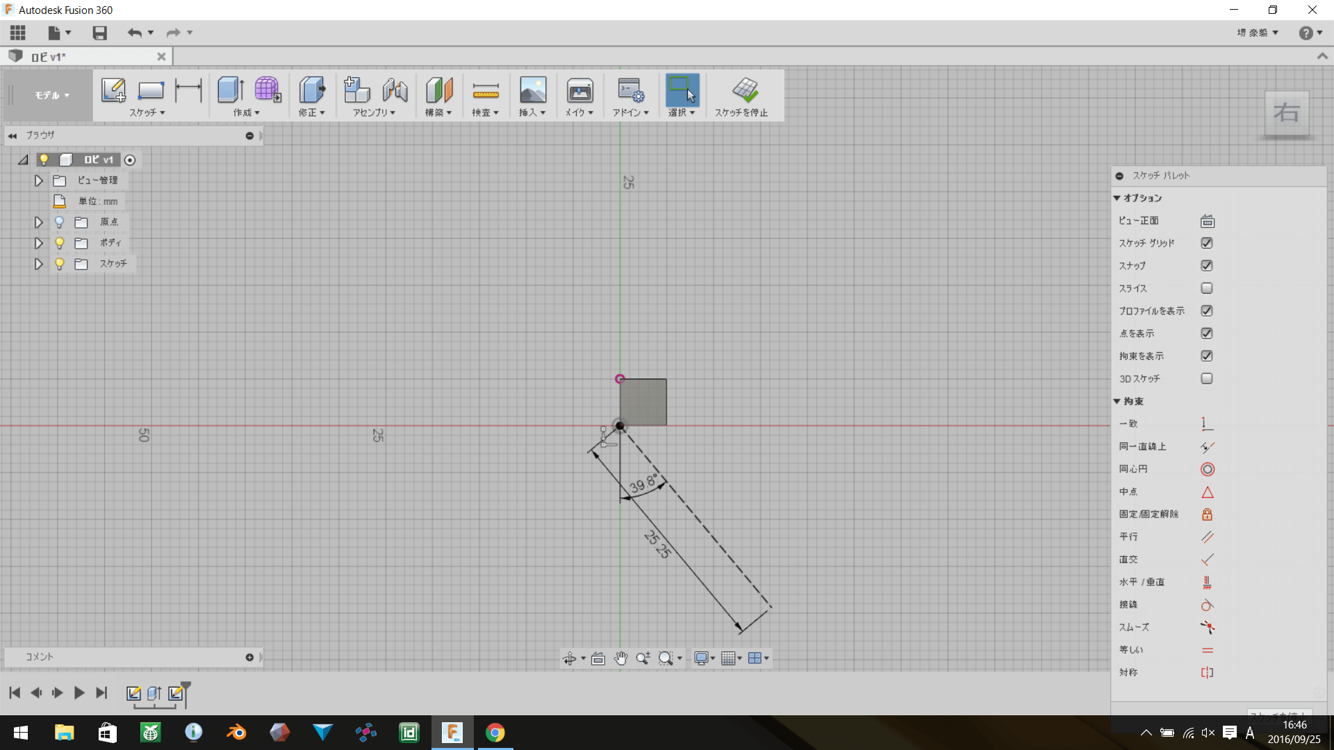1334x750 pixels.
Task: Open the Inspect menu dropdown
Action: coord(486,112)
